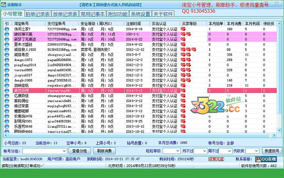
Task: Click the blue icon beside jiayin1017
Action: (x=7, y=75)
